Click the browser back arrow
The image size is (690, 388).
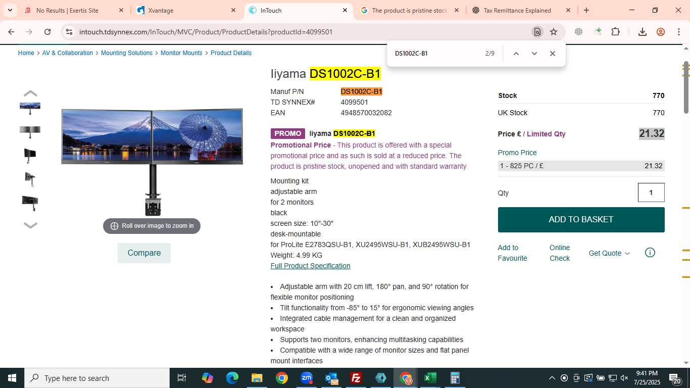coord(11,32)
